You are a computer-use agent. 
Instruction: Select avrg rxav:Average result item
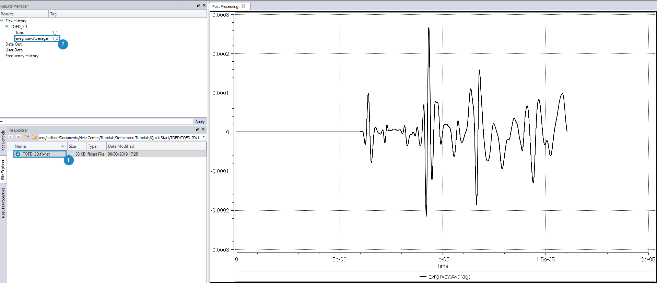point(32,38)
